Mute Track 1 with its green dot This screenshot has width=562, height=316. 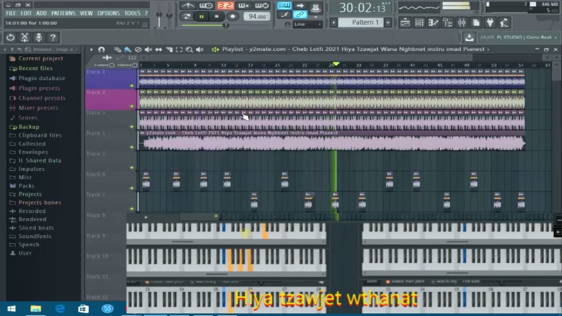(x=132, y=86)
